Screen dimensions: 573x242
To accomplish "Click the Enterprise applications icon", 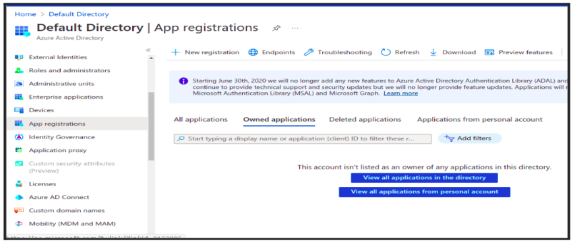I will [19, 97].
